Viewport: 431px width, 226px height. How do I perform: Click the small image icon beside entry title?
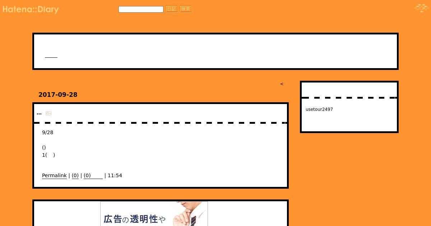48,113
